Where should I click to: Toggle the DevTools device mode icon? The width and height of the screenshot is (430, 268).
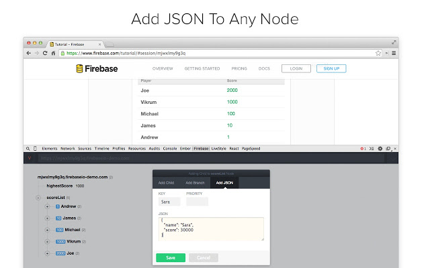coord(35,149)
